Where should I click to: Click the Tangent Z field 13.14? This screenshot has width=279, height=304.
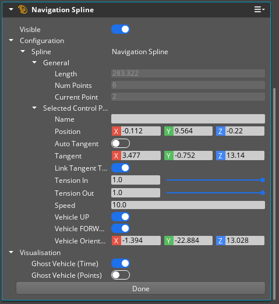tap(245, 155)
